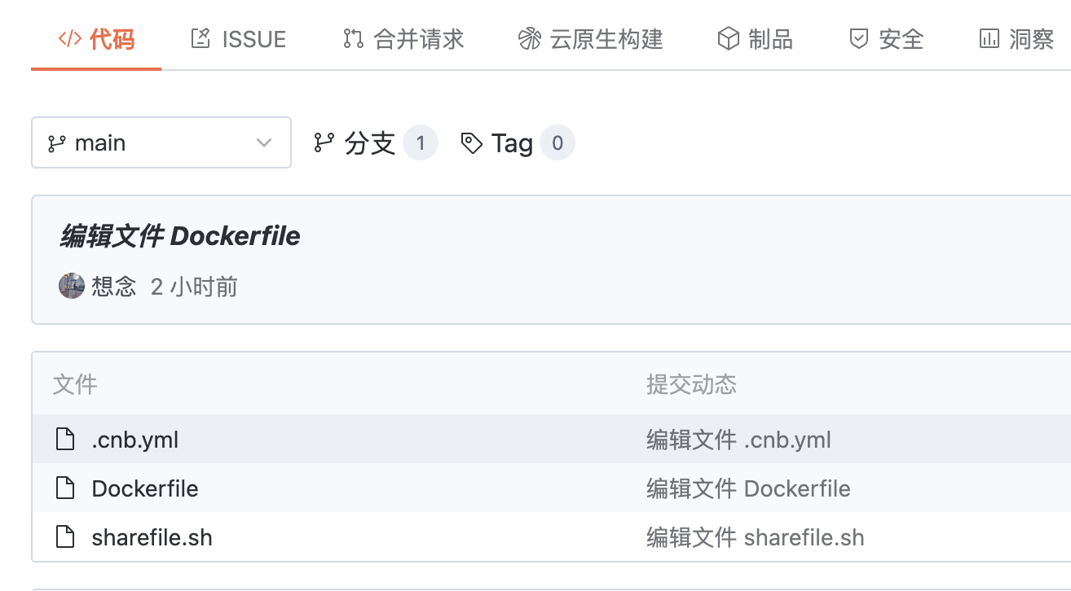Image resolution: width=1071 pixels, height=591 pixels.
Task: Click the tag icon next to Tag
Action: tap(472, 143)
